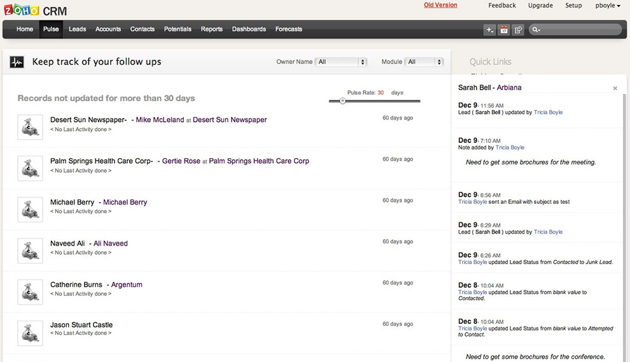This screenshot has height=362, width=630.
Task: Click the Naveed Ali record icon
Action: (x=30, y=251)
